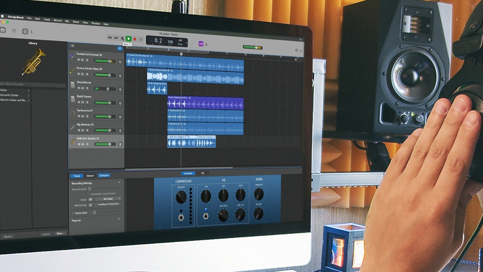Click the RnB Horn Section trumpet icon
Screen dimensions: 483x272
coord(73,141)
